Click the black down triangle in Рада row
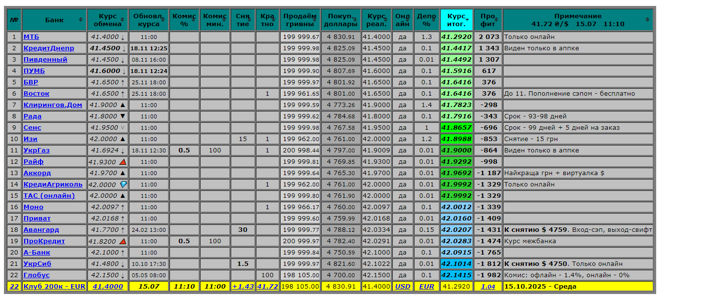Image resolution: width=713 pixels, height=296 pixels. point(123,116)
